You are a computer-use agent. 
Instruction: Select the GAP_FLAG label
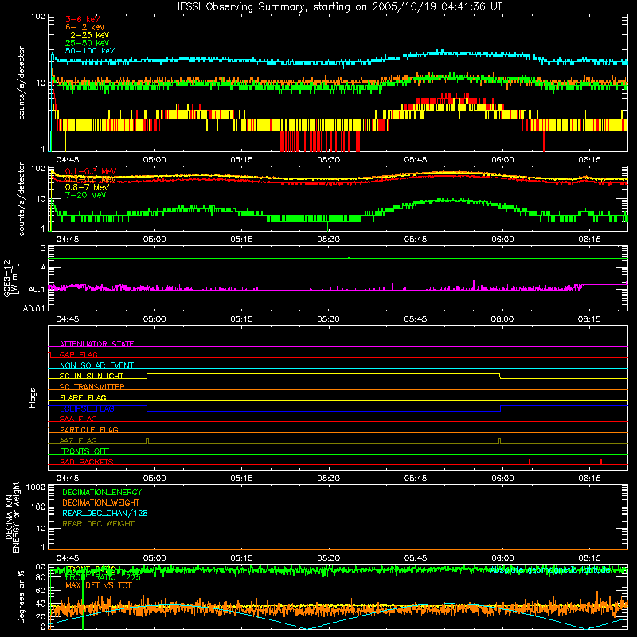78,354
